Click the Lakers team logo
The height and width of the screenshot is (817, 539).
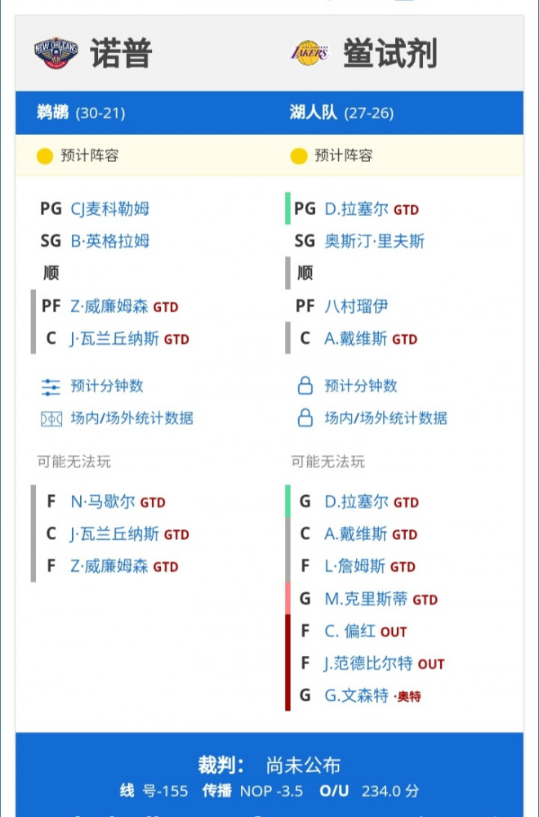pos(309,52)
